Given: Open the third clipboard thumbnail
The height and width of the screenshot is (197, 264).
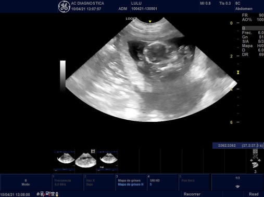Looking at the screenshot, I should pos(107,161).
